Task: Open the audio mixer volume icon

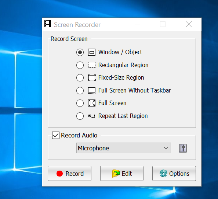Action: pyautogui.click(x=183, y=148)
